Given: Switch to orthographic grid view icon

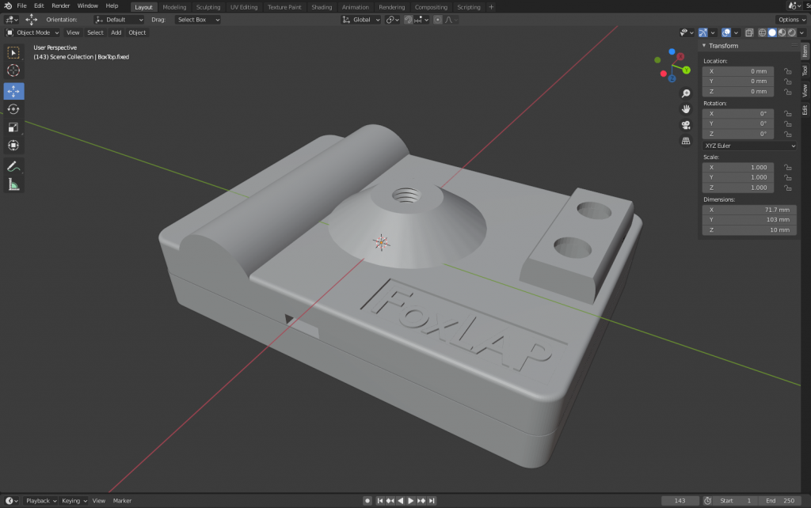Looking at the screenshot, I should click(686, 141).
